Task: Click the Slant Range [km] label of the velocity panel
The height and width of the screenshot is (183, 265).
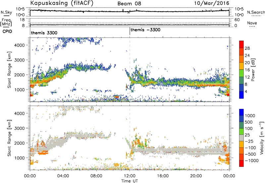Action: coord(9,138)
